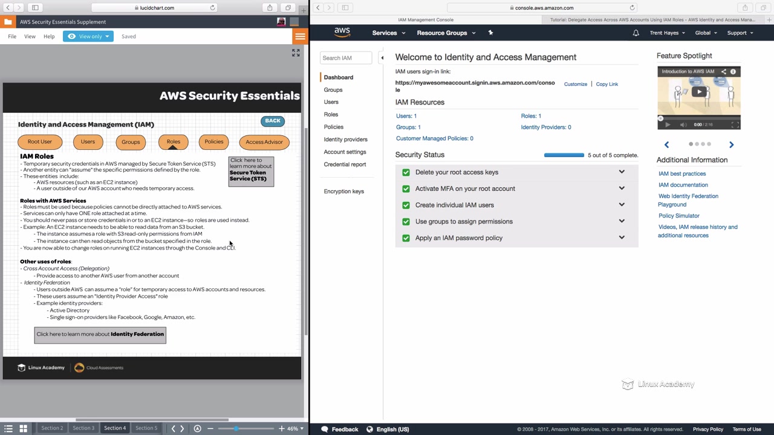Play the Introduction to AWS IAM video
This screenshot has height=435, width=774.
pos(699,92)
